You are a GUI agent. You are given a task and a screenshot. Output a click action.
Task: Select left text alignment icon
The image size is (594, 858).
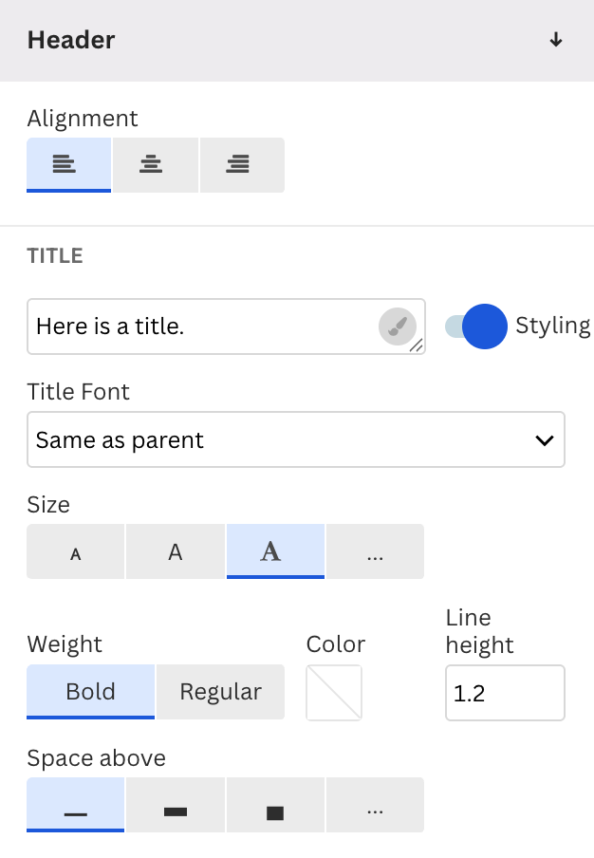click(68, 164)
